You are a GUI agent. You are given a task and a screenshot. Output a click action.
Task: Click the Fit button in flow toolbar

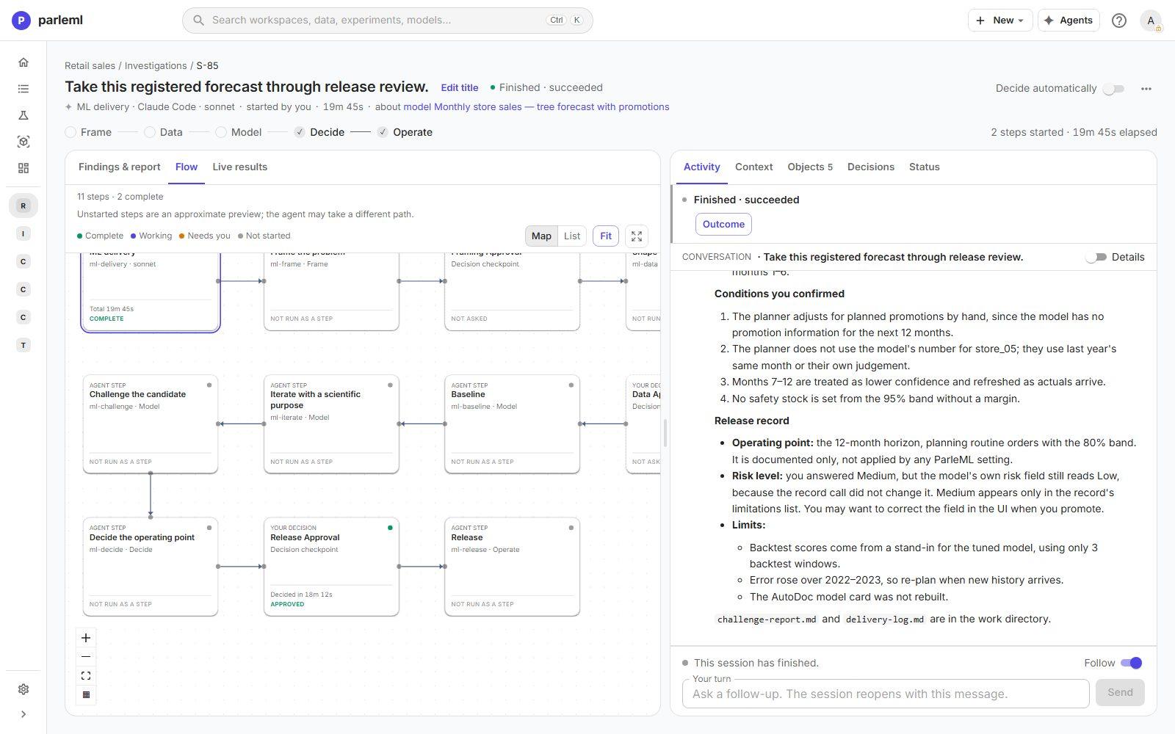pyautogui.click(x=606, y=236)
